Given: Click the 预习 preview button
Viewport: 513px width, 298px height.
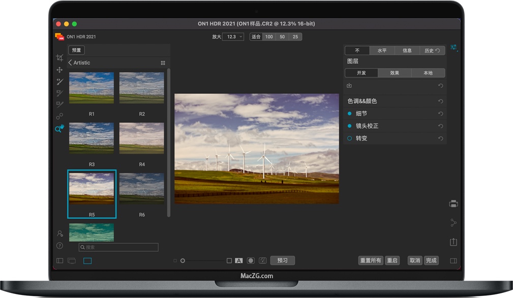Looking at the screenshot, I should [282, 260].
